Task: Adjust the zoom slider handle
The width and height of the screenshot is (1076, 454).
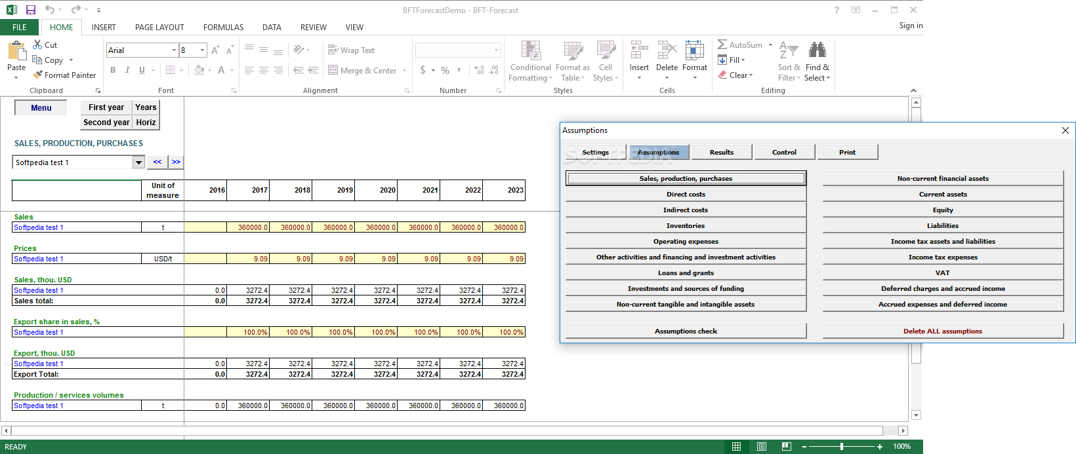Action: tap(841, 447)
